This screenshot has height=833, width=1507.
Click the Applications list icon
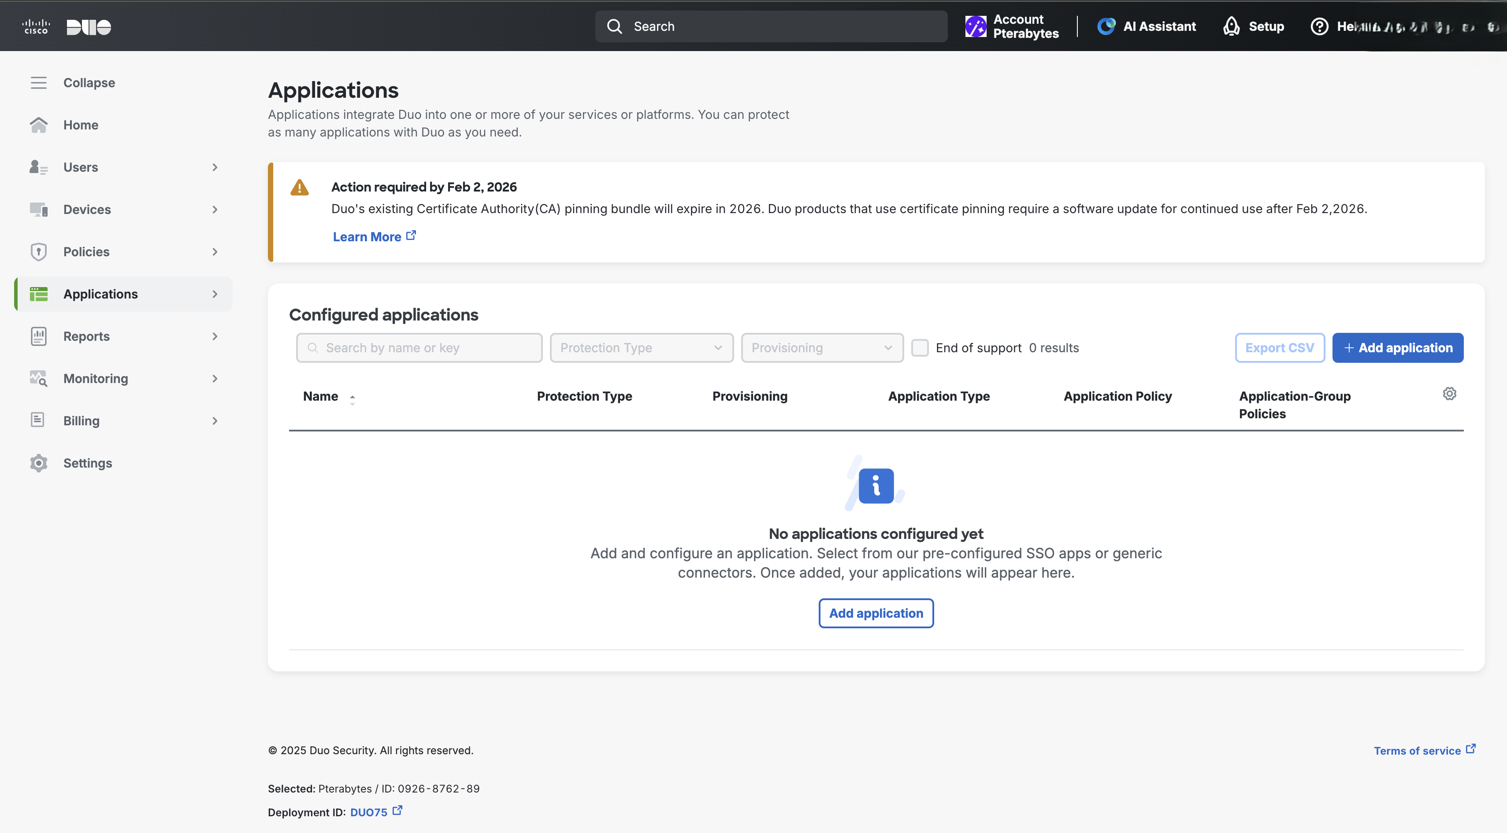point(39,294)
